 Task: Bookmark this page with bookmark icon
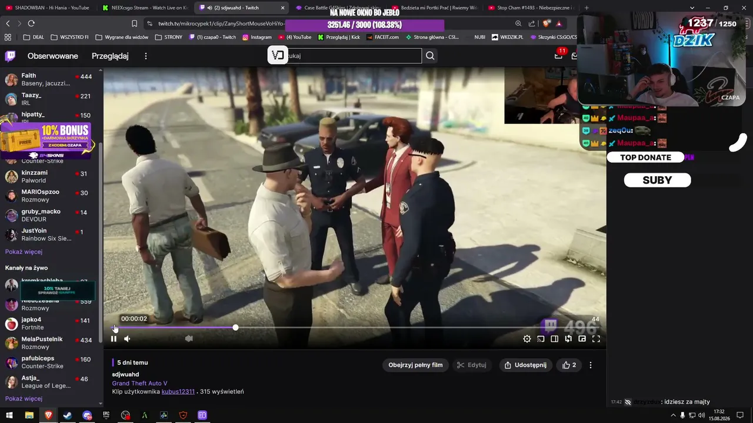coord(134,23)
